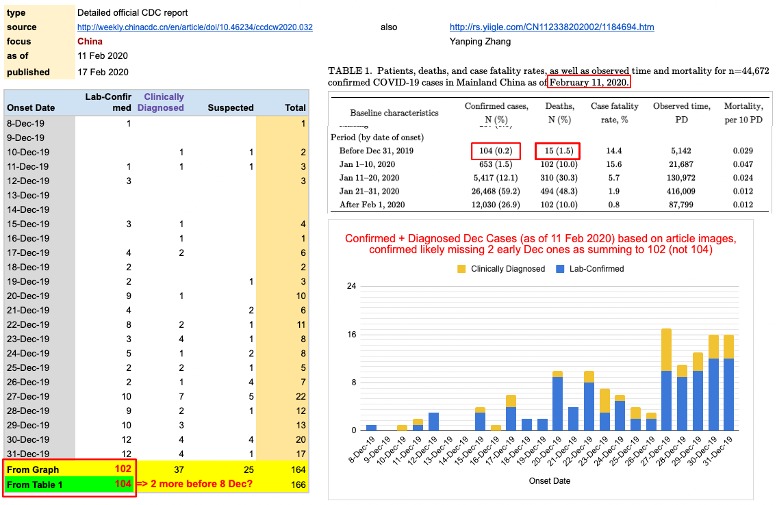Click the boxed '15 (1.5)' deaths value

coord(558,151)
